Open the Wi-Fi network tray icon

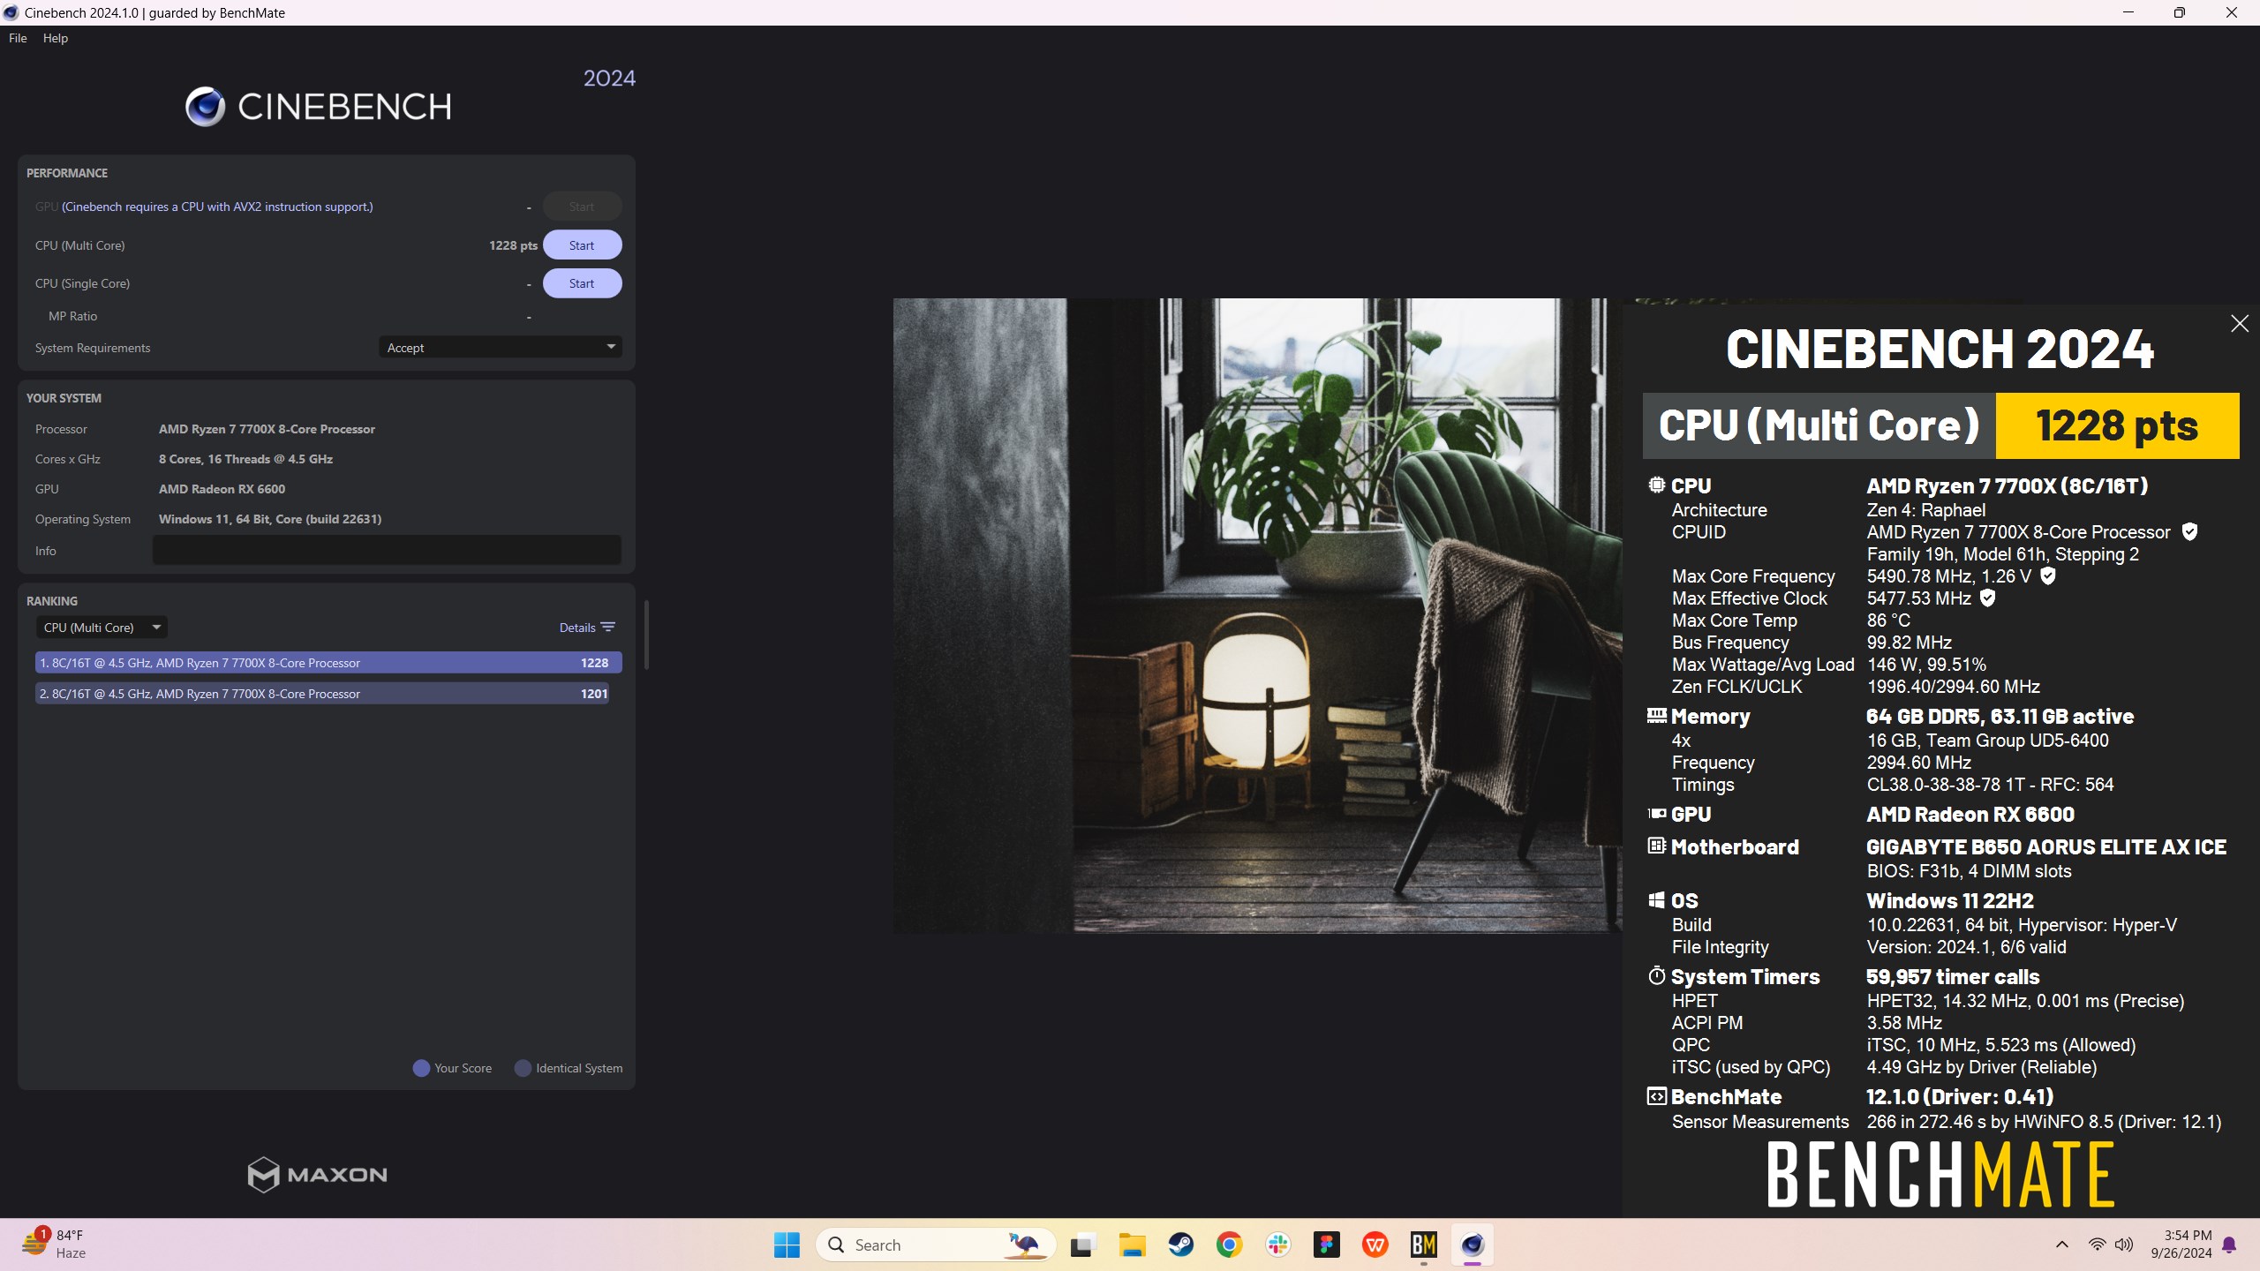coord(2098,1245)
